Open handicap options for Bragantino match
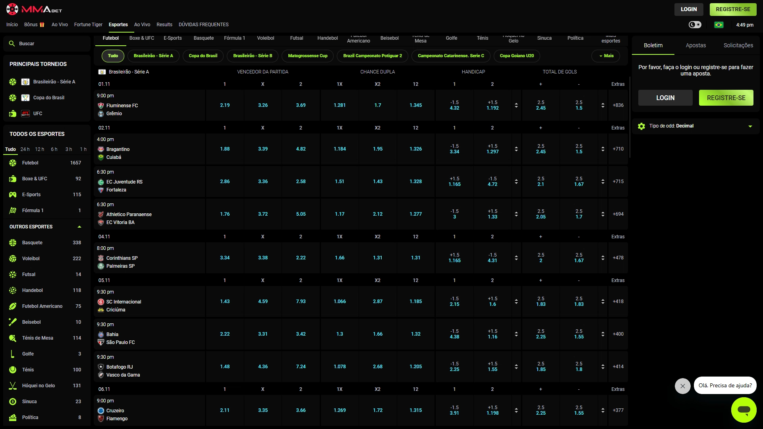The image size is (763, 429). pyautogui.click(x=516, y=149)
